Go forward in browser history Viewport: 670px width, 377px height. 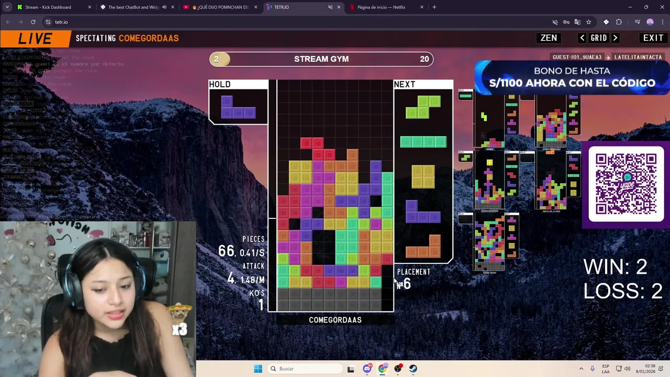click(x=20, y=22)
